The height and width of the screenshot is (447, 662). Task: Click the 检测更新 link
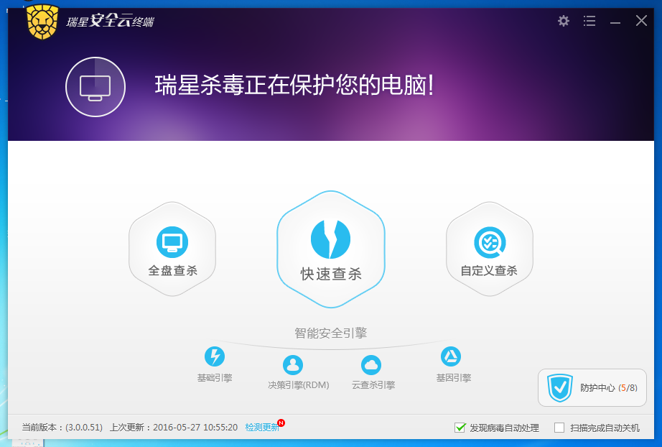262,428
